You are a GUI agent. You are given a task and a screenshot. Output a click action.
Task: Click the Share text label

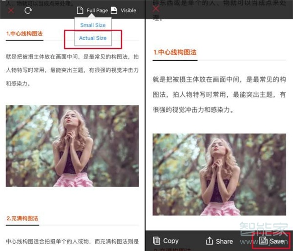point(225,241)
